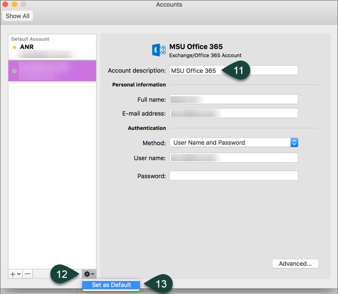
Task: Click the minus remove account button
Action: 28,274
